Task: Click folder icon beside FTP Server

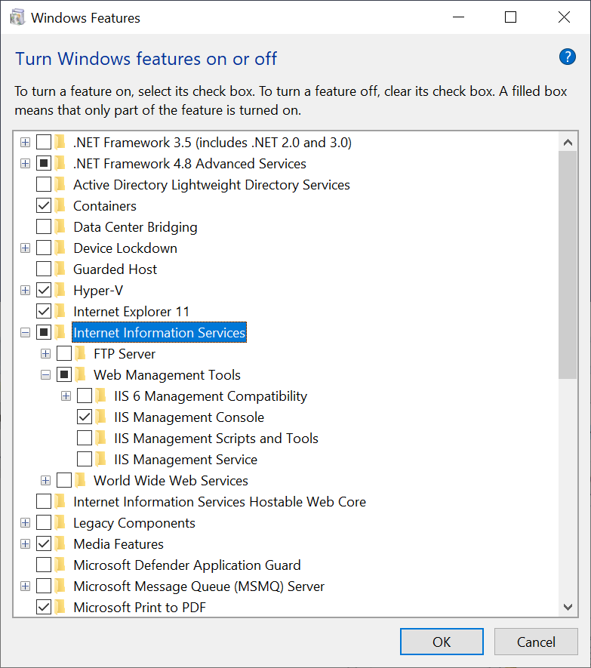Action: pyautogui.click(x=80, y=353)
